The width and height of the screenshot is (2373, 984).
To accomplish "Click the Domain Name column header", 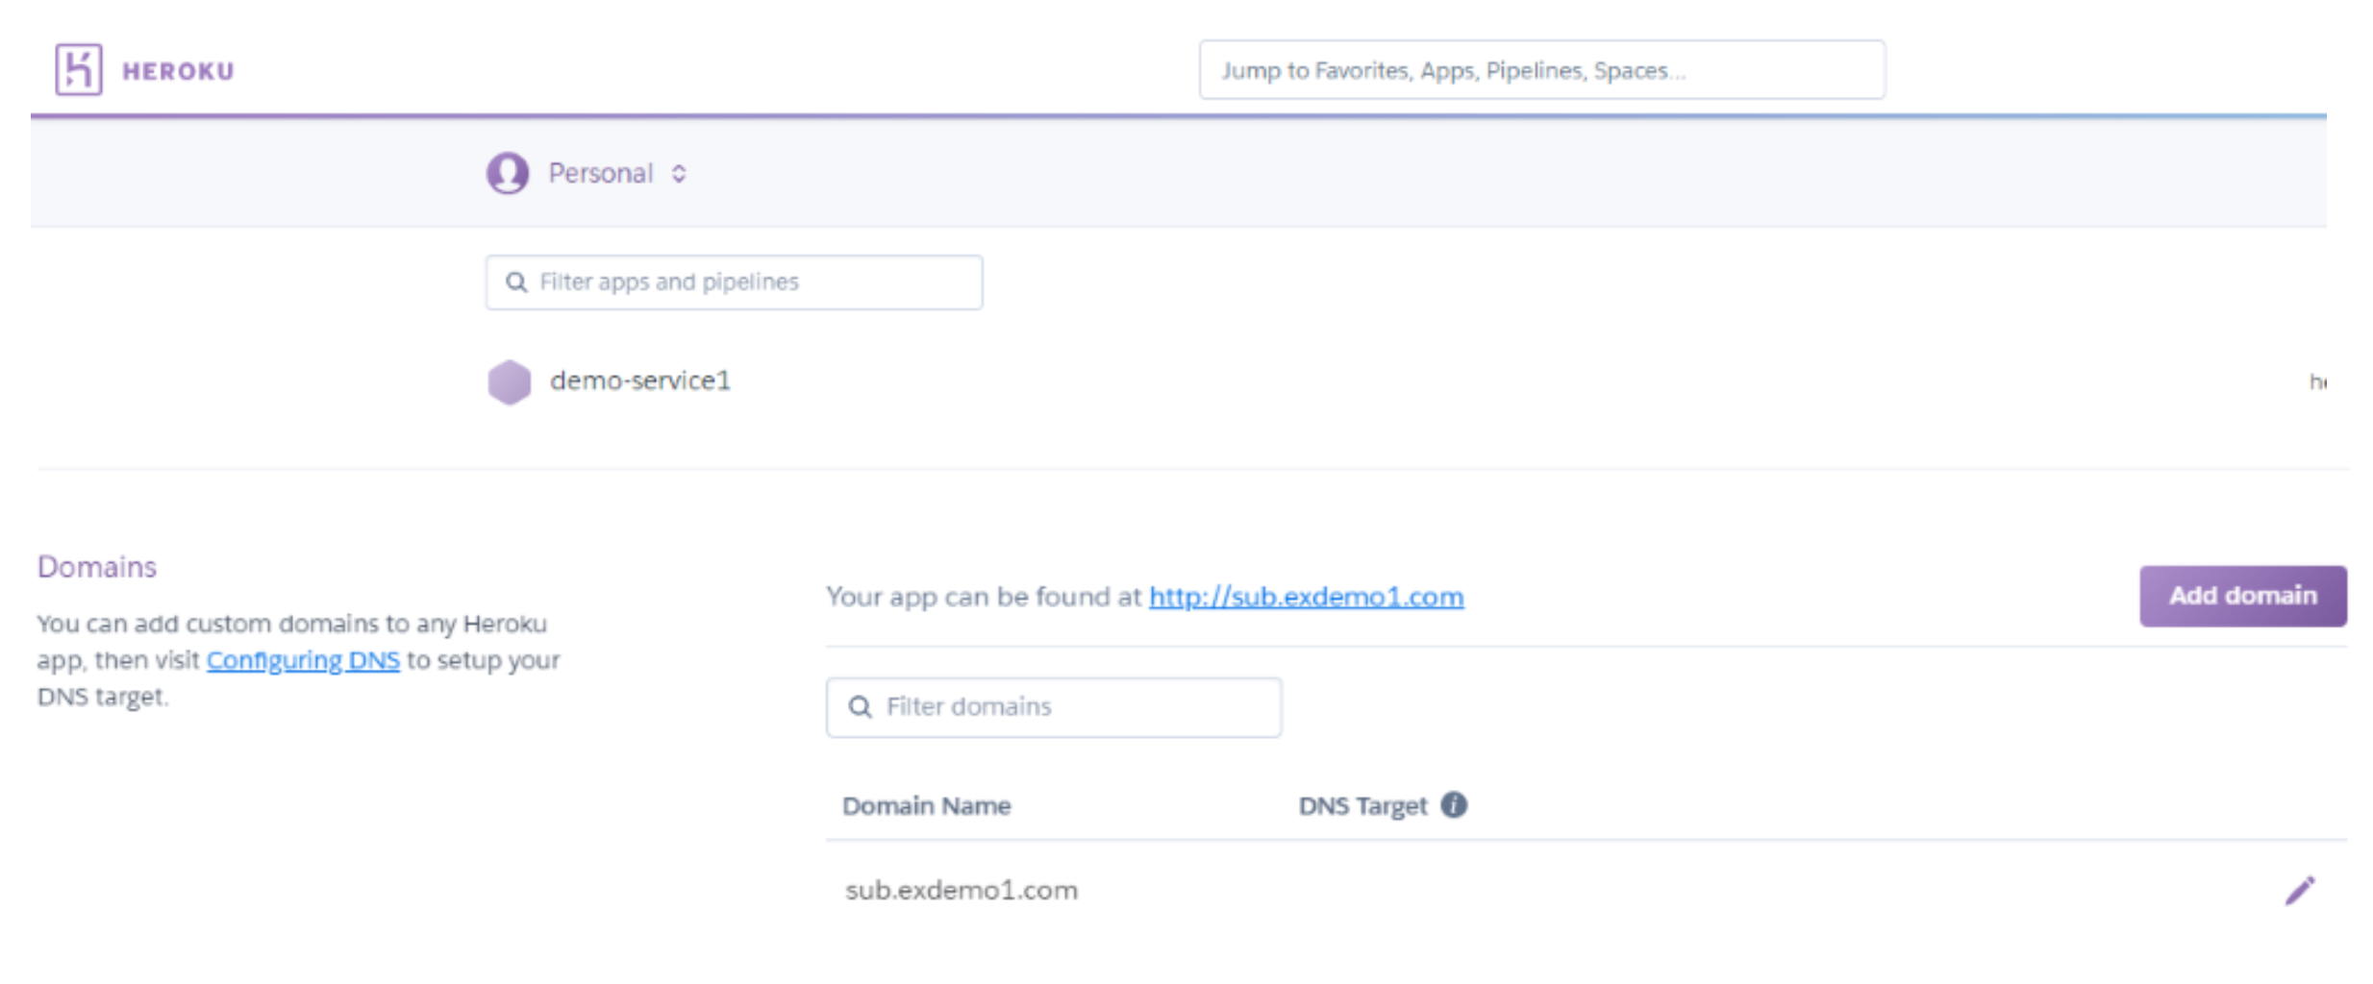I will coord(926,805).
